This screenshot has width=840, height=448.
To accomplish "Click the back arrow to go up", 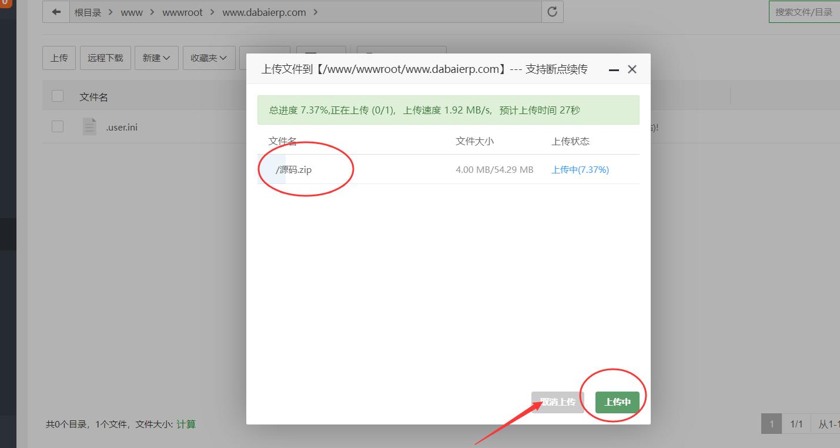I will coord(55,12).
